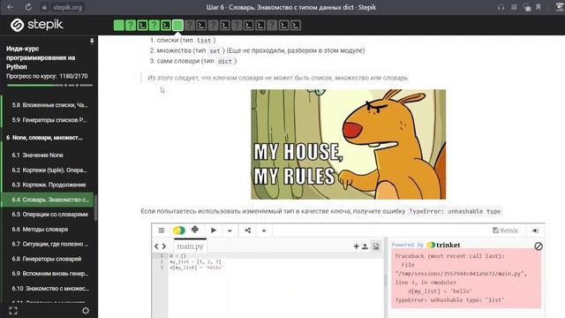Open the Stepik logo home link

point(36,25)
